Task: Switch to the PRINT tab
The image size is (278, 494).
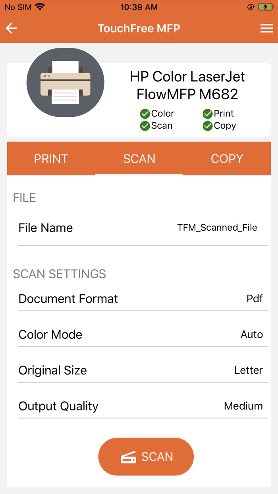Action: click(x=50, y=158)
